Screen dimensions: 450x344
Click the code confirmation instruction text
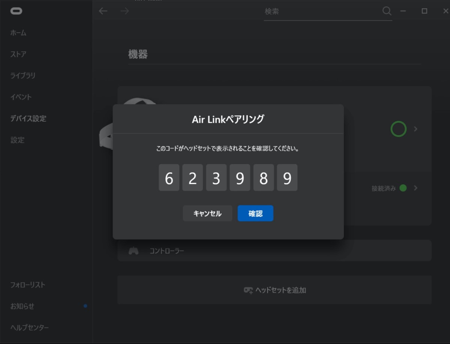(x=228, y=149)
